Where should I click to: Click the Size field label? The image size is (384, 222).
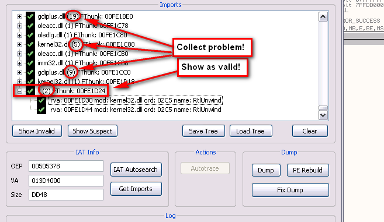[x=16, y=195]
